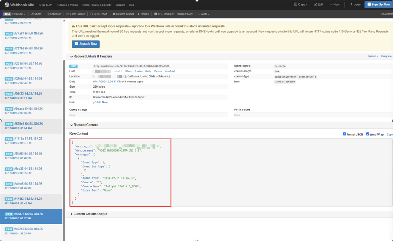Collapse the Request Content section
The image size is (393, 241).
pyautogui.click(x=84, y=125)
